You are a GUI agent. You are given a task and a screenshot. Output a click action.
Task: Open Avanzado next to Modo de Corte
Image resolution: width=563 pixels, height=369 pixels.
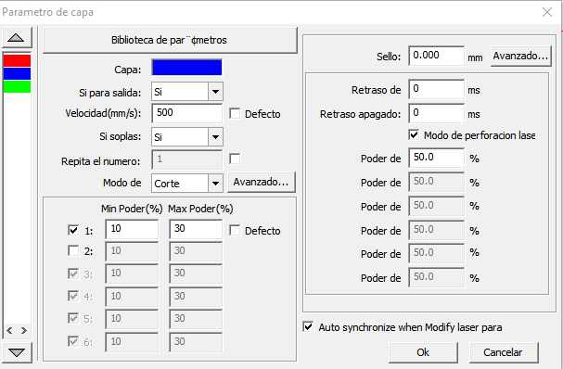[261, 182]
